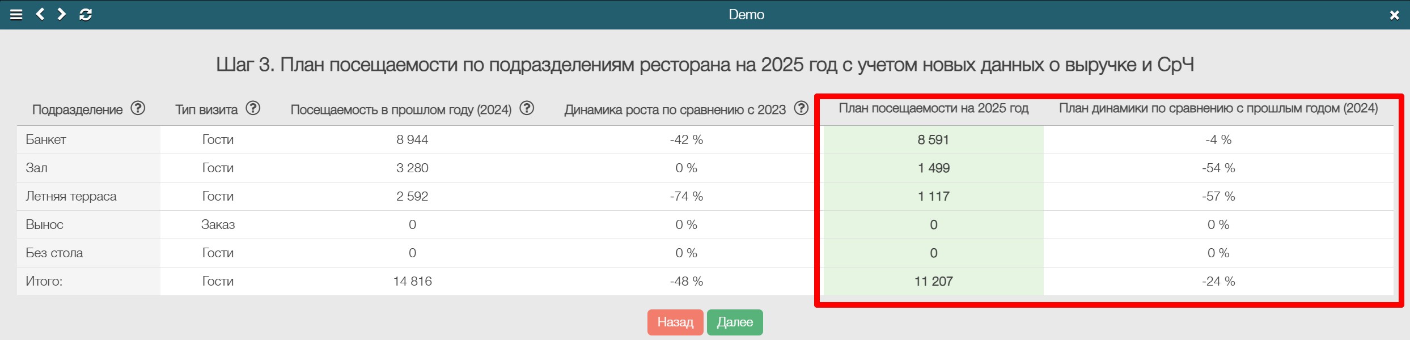
Task: Select the Летняя терраса row label
Action: [x=71, y=197]
